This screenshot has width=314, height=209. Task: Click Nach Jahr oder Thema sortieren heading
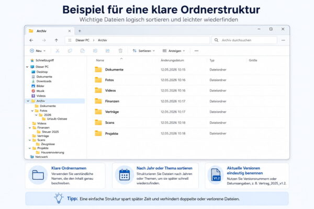click(x=164, y=168)
